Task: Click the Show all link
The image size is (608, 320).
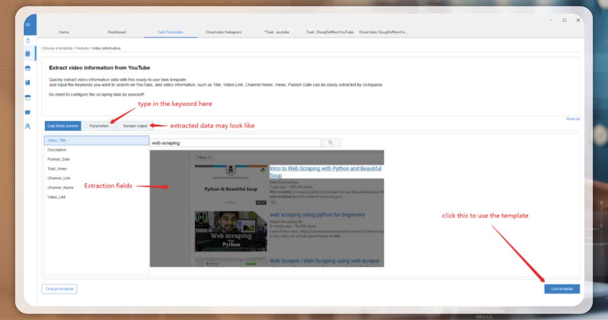Action: click(x=573, y=119)
